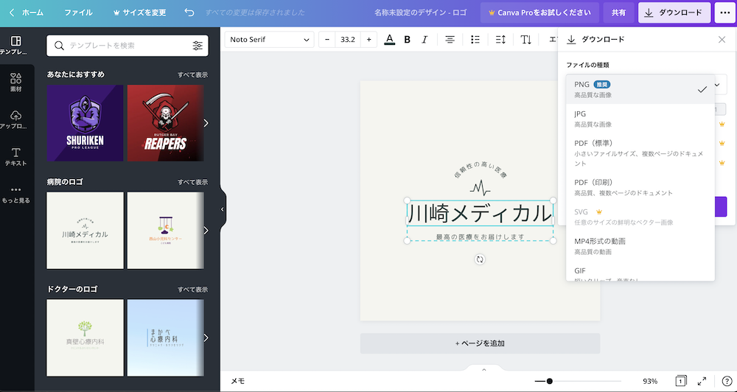The width and height of the screenshot is (737, 392).
Task: Click the text alignment icon
Action: (450, 40)
